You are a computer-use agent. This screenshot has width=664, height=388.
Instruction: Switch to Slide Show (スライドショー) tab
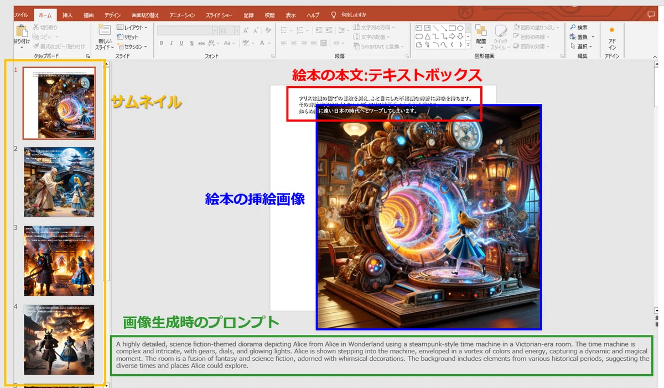(219, 15)
